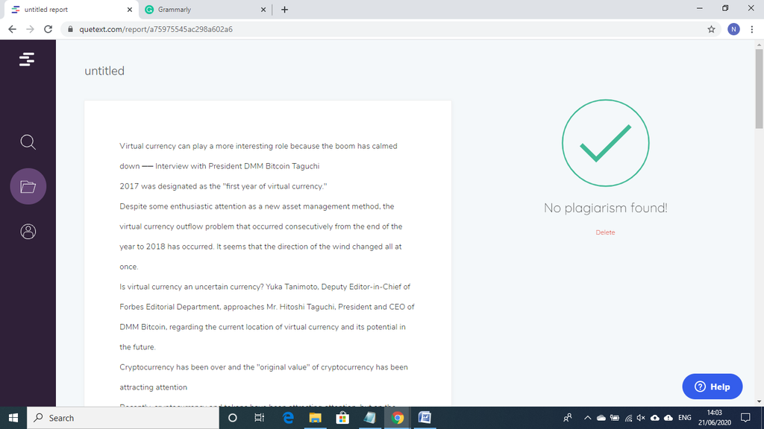Viewport: 764px width, 429px height.
Task: Open OneDrive cloud tray icon
Action: 601,418
